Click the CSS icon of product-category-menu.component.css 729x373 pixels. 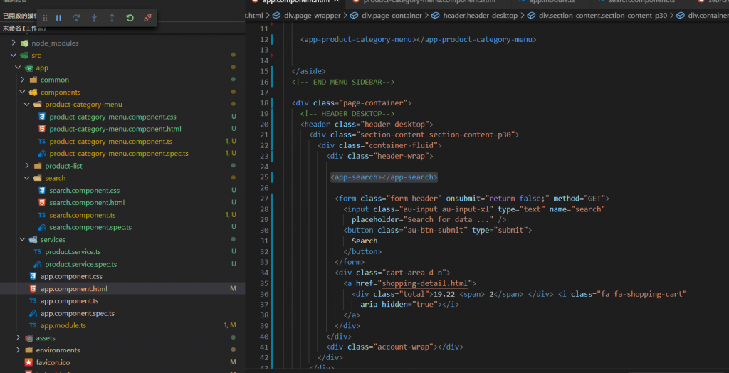[x=42, y=117]
